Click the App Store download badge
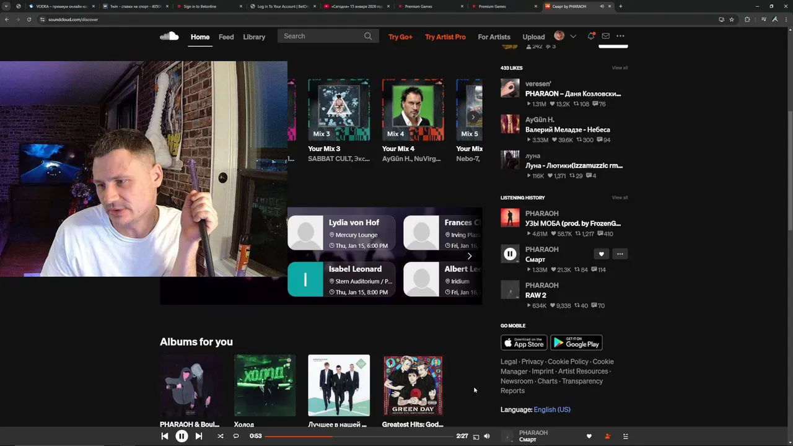The image size is (793, 446). coord(524,343)
